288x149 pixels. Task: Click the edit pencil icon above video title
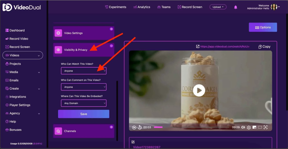[x=133, y=142]
